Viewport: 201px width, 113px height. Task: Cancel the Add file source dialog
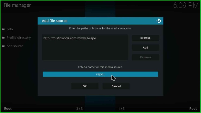(x=116, y=86)
